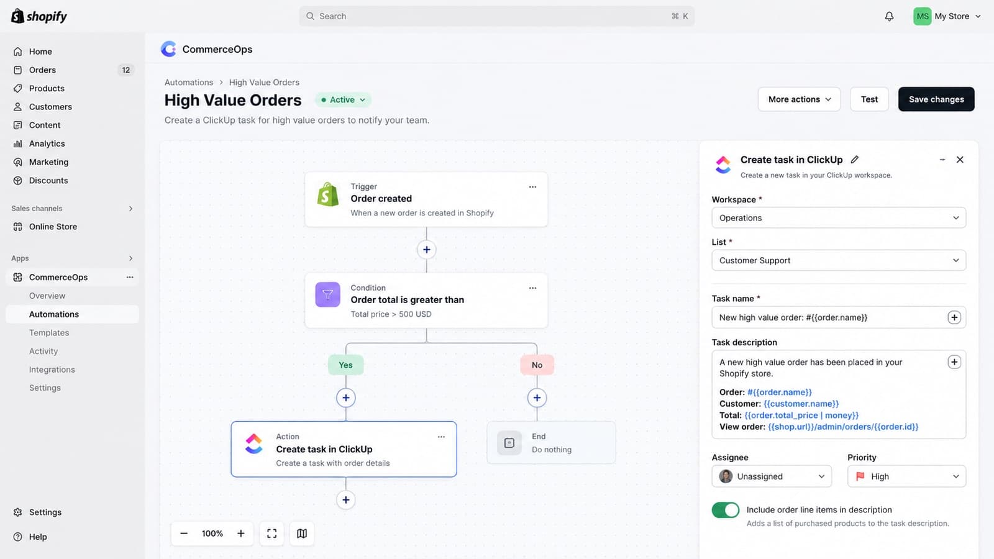Expand the Apps section chevron
This screenshot has width=994, height=559.
coord(130,258)
